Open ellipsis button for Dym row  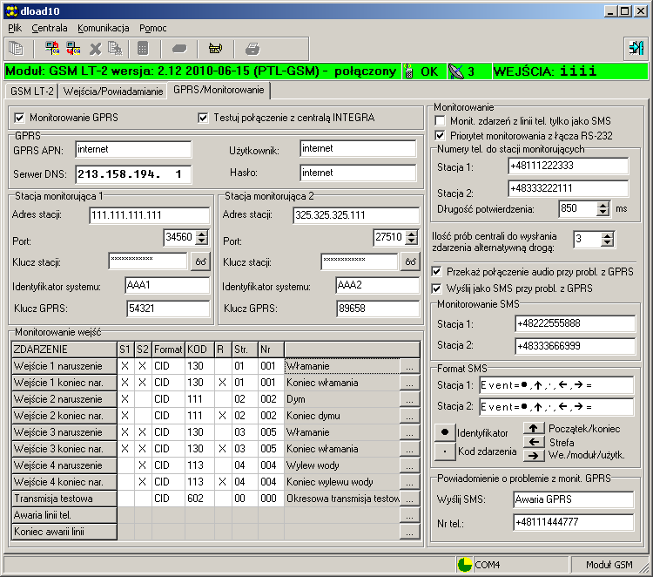410,399
